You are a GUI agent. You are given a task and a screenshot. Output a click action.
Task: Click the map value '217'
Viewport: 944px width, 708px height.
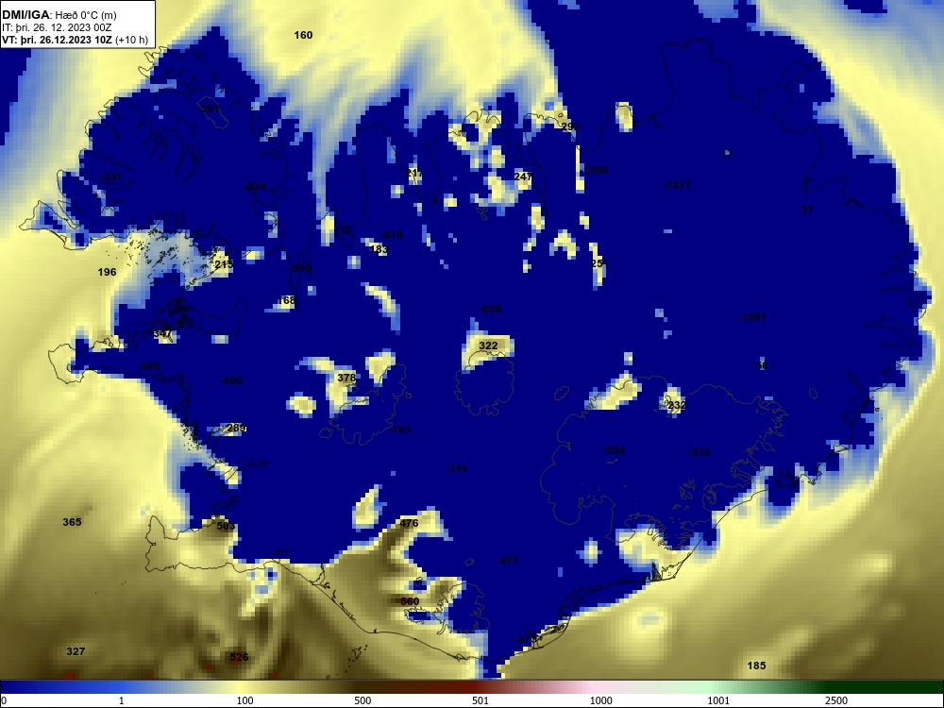point(414,174)
